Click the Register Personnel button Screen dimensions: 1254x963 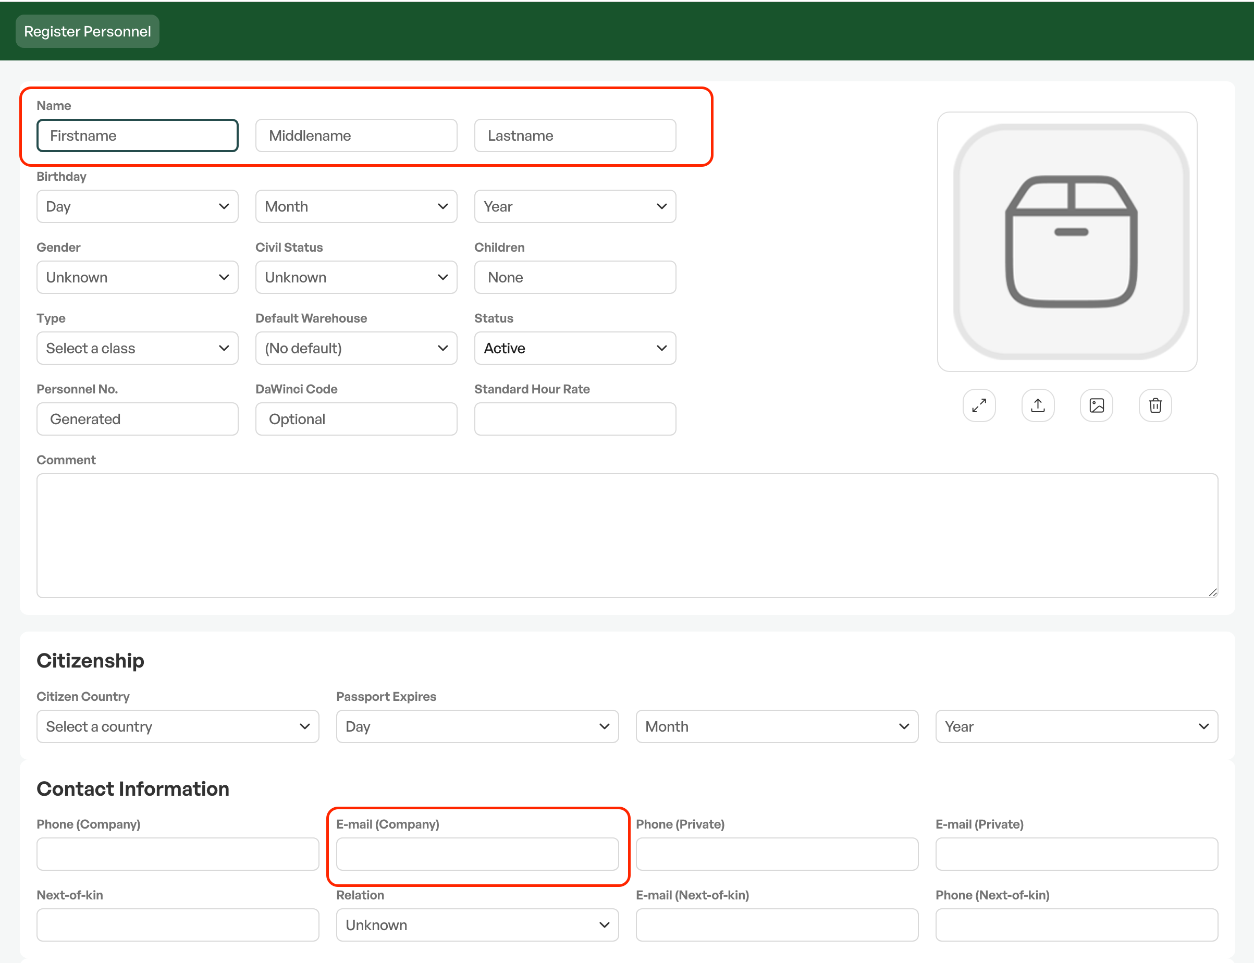pyautogui.click(x=87, y=31)
